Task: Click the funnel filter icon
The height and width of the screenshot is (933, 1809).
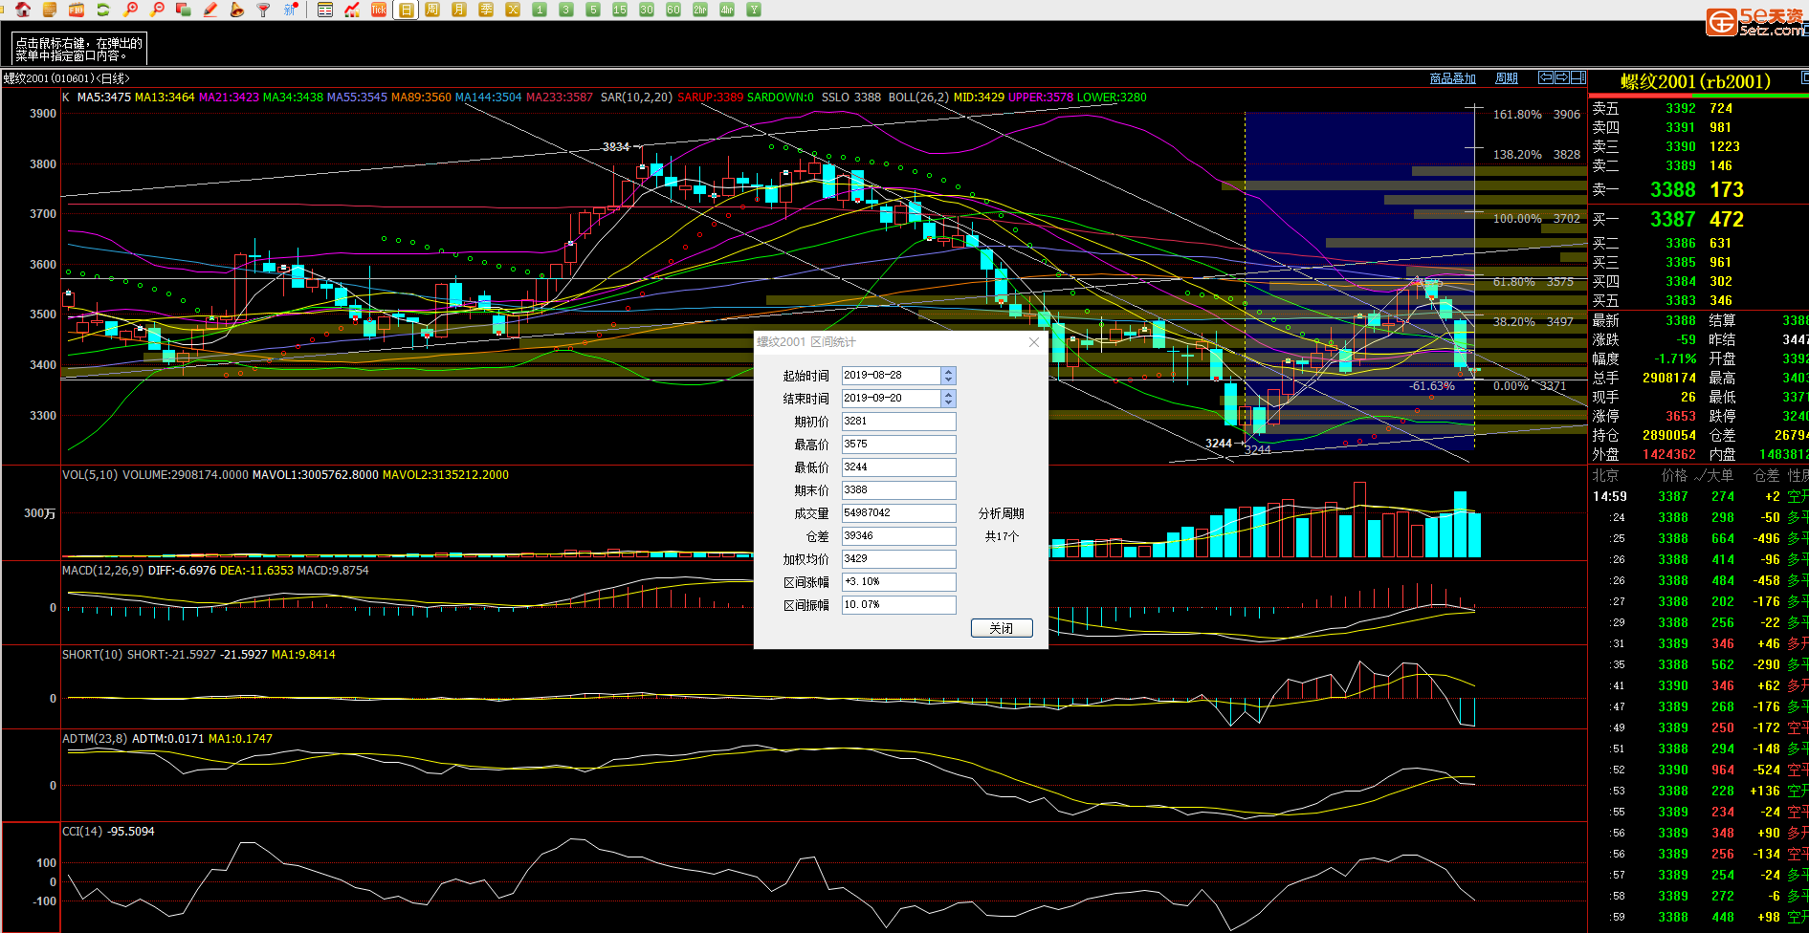Action: coord(264,10)
